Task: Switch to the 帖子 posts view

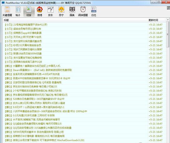Action: tap(18, 11)
